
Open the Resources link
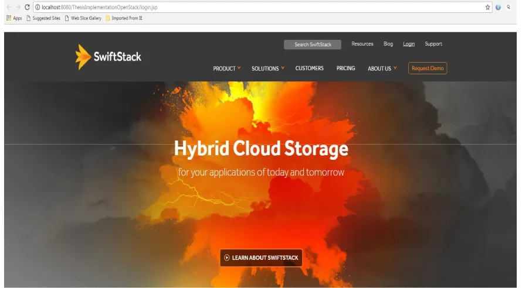[362, 44]
